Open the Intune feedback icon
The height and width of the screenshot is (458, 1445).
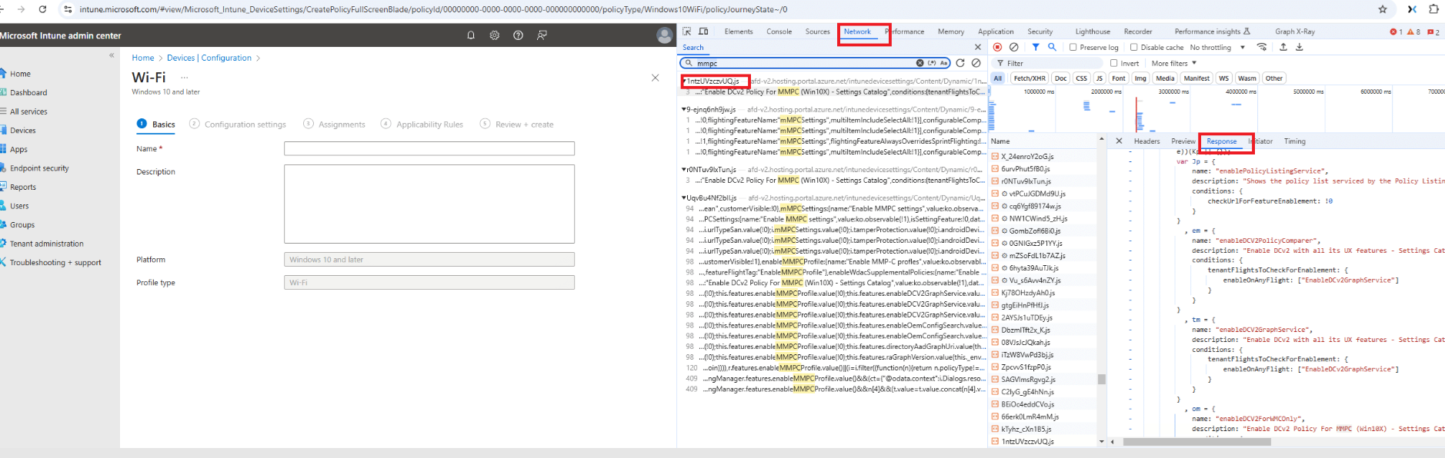click(x=542, y=35)
